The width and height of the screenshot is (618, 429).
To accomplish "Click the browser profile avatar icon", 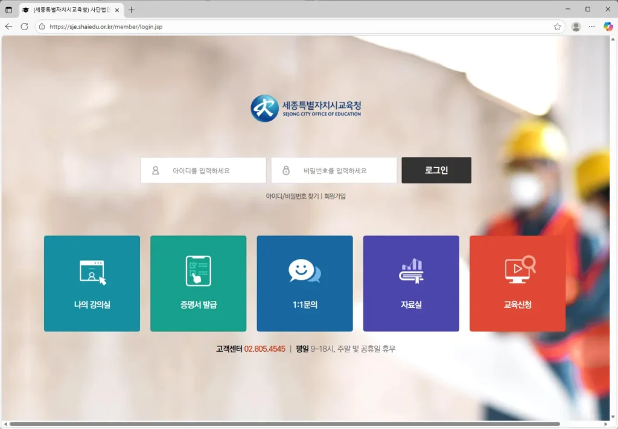I will (x=575, y=27).
